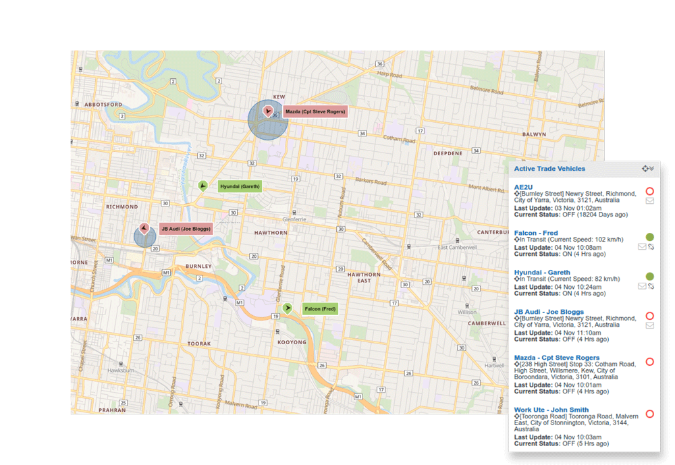Click the green status dot for Hyundai - Gareth
Image resolution: width=675 pixels, height=465 pixels.
point(650,277)
